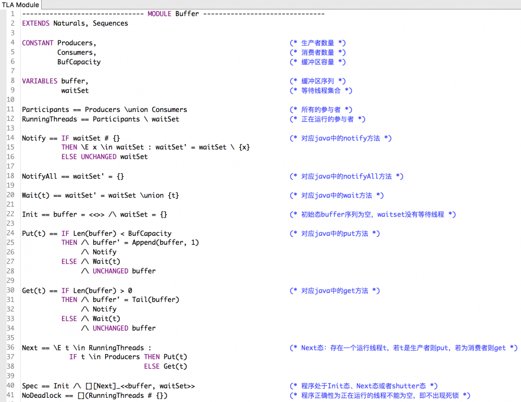This screenshot has width=521, height=402.
Task: Click the 'THEN \E x \in waitSet' line
Action: point(155,147)
